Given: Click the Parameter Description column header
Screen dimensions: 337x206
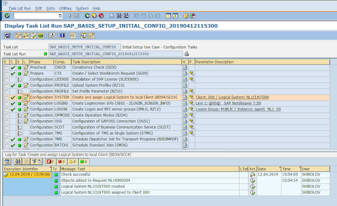Looking at the screenshot, I should [x=262, y=62].
